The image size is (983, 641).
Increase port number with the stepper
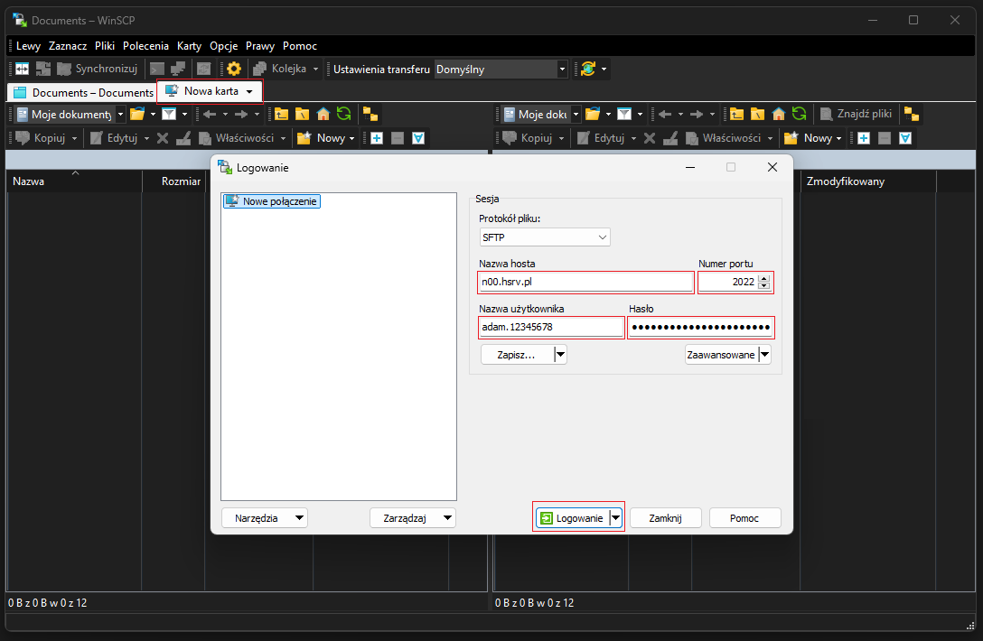click(765, 278)
